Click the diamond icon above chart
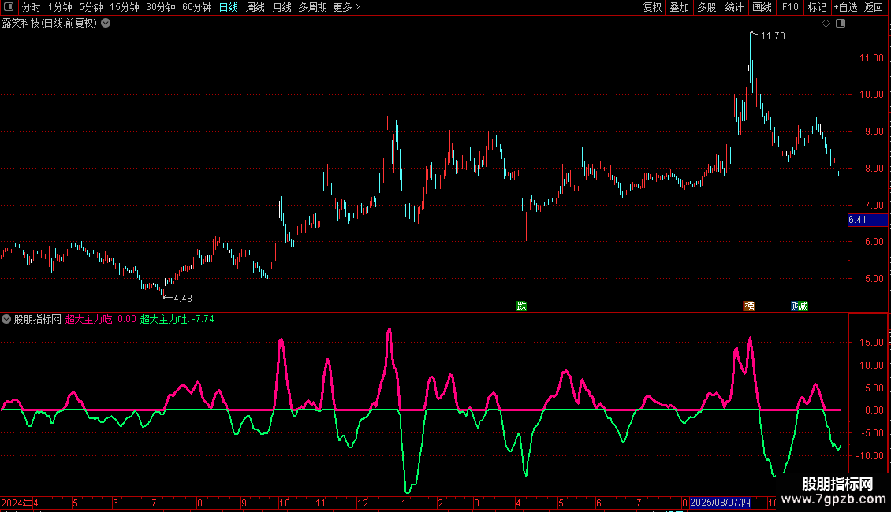This screenshot has height=512, width=891. click(826, 24)
